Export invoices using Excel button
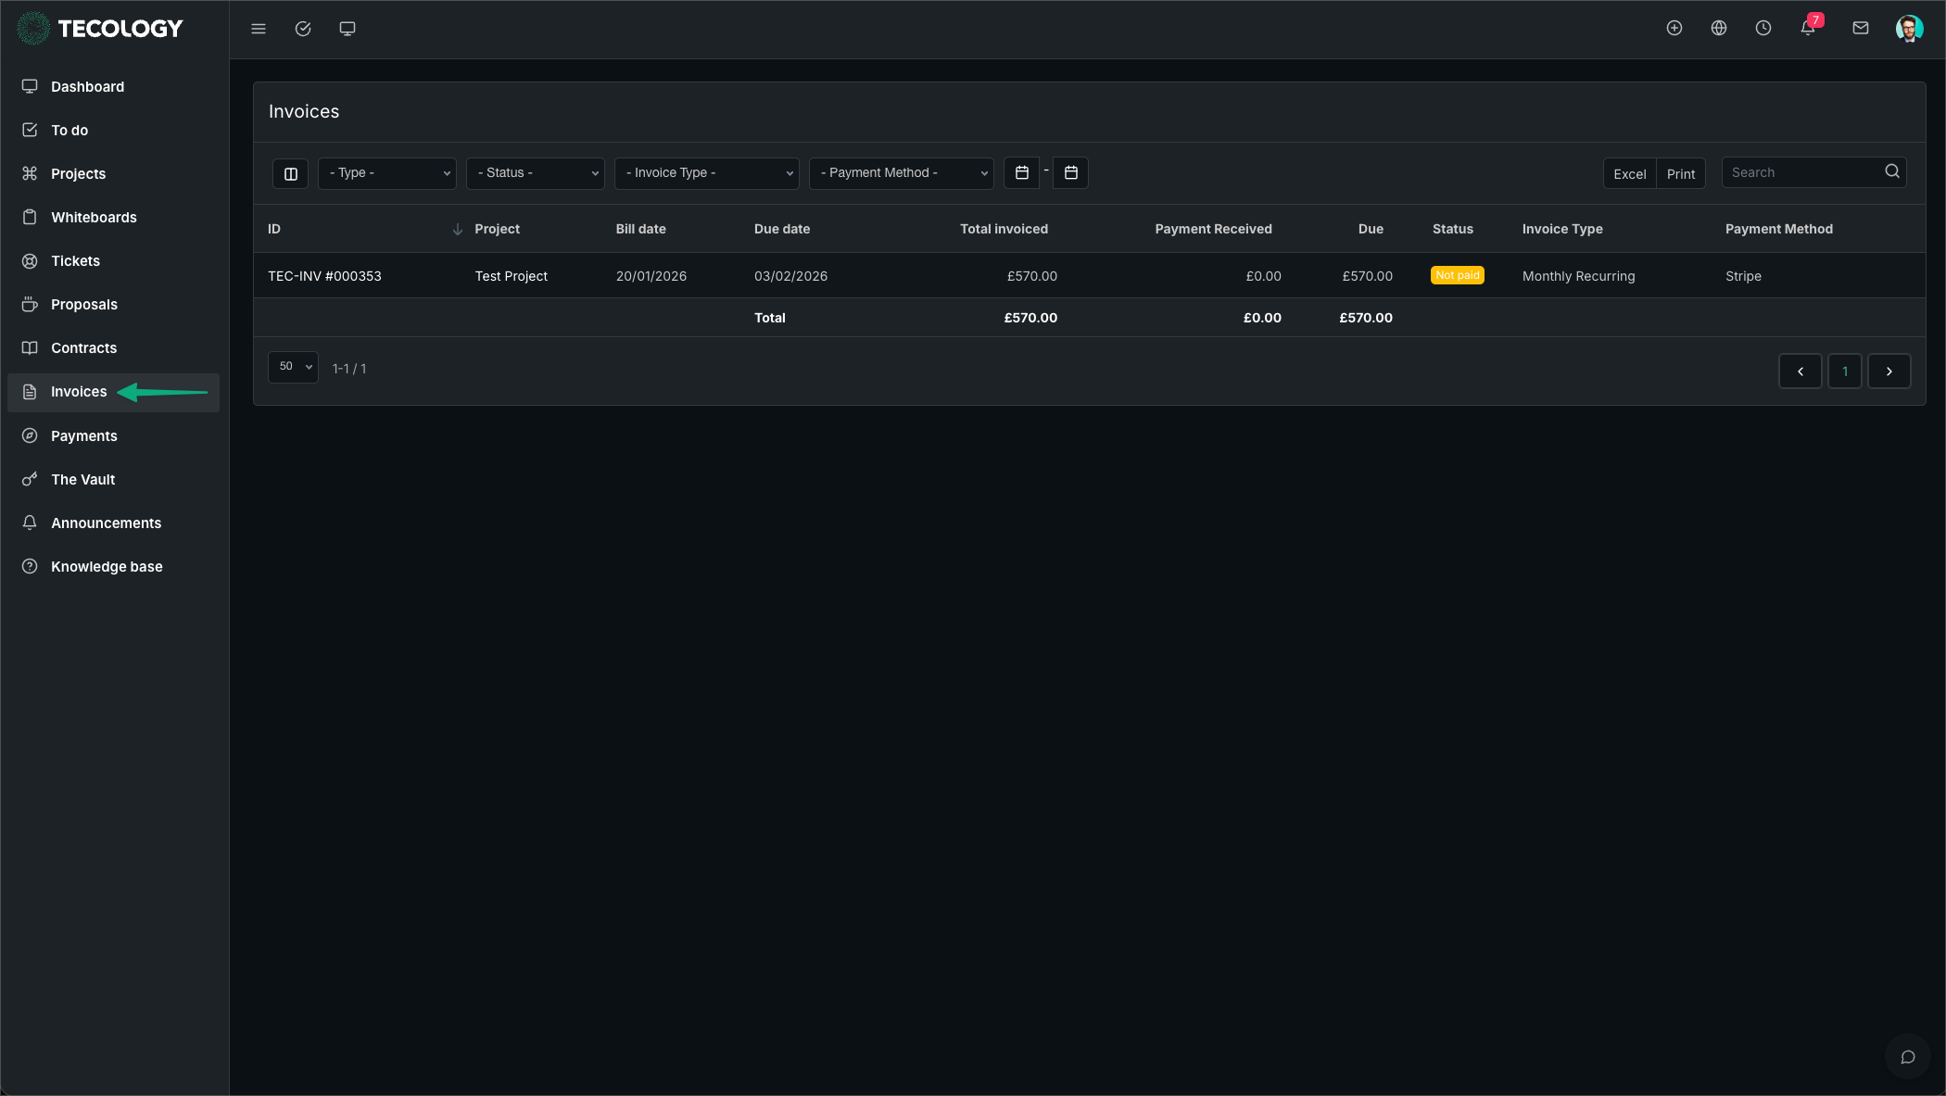Viewport: 1946px width, 1096px height. pyautogui.click(x=1629, y=174)
